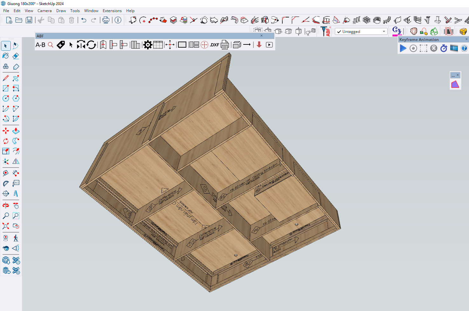
Task: Click the ABF .DXF export icon
Action: pos(214,45)
